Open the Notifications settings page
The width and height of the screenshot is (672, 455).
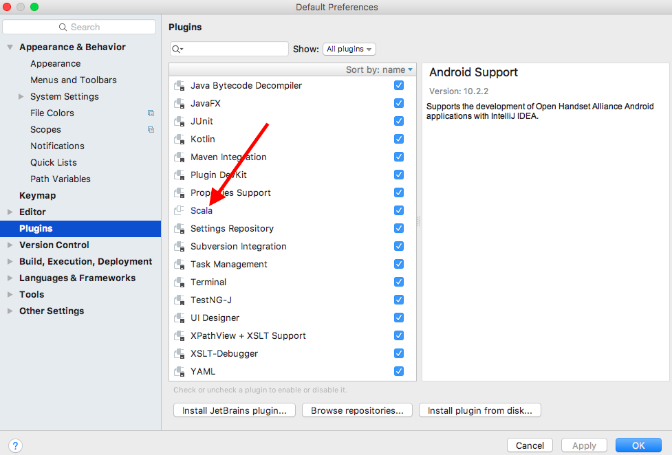pos(57,146)
